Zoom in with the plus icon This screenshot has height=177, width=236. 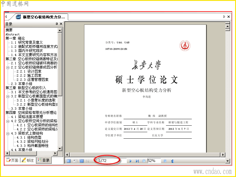click(x=165, y=161)
